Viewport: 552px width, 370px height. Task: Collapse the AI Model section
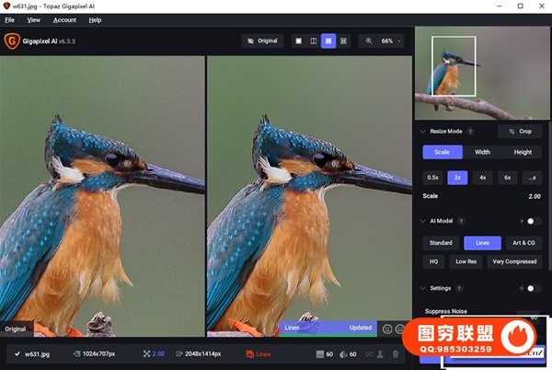pos(423,222)
